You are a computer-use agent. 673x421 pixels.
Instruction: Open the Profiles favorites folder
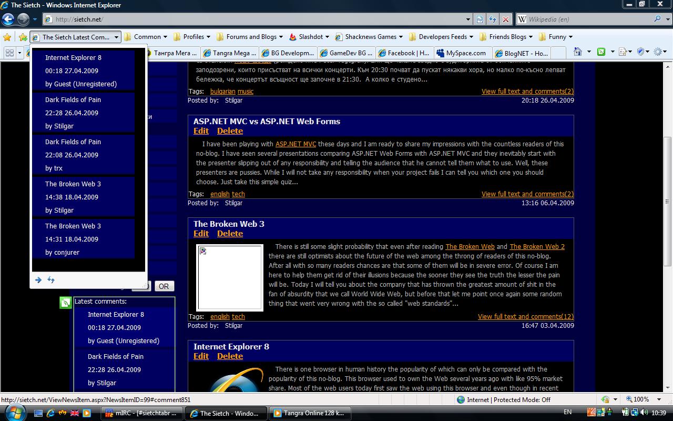pyautogui.click(x=191, y=37)
